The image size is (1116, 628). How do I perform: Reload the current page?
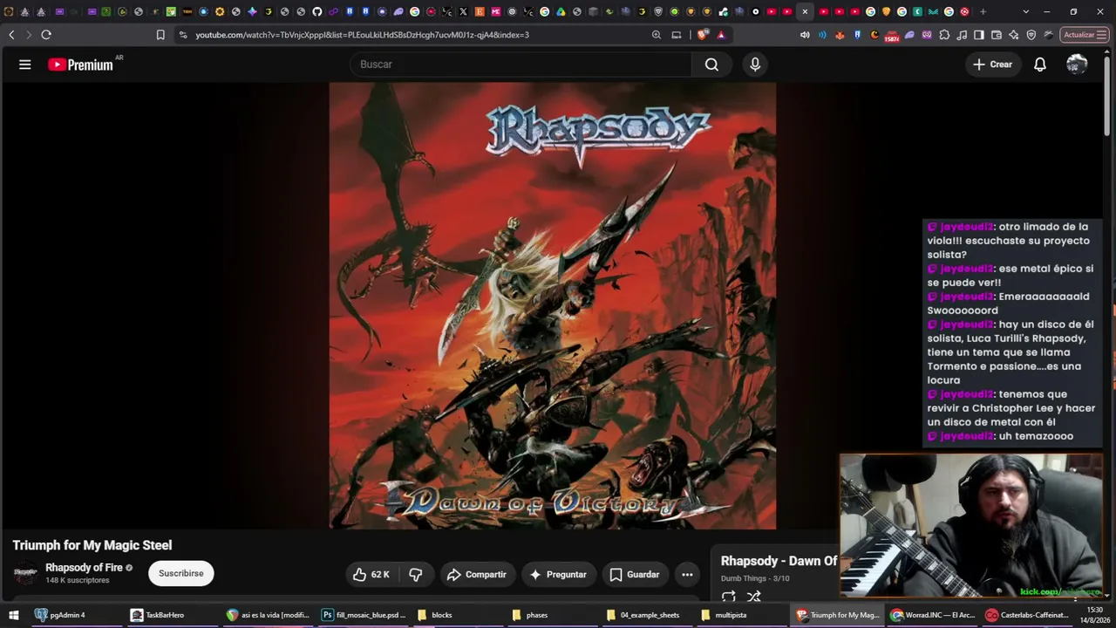tap(46, 35)
